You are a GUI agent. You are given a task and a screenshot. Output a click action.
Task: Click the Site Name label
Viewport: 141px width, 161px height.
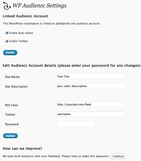pos(12,77)
